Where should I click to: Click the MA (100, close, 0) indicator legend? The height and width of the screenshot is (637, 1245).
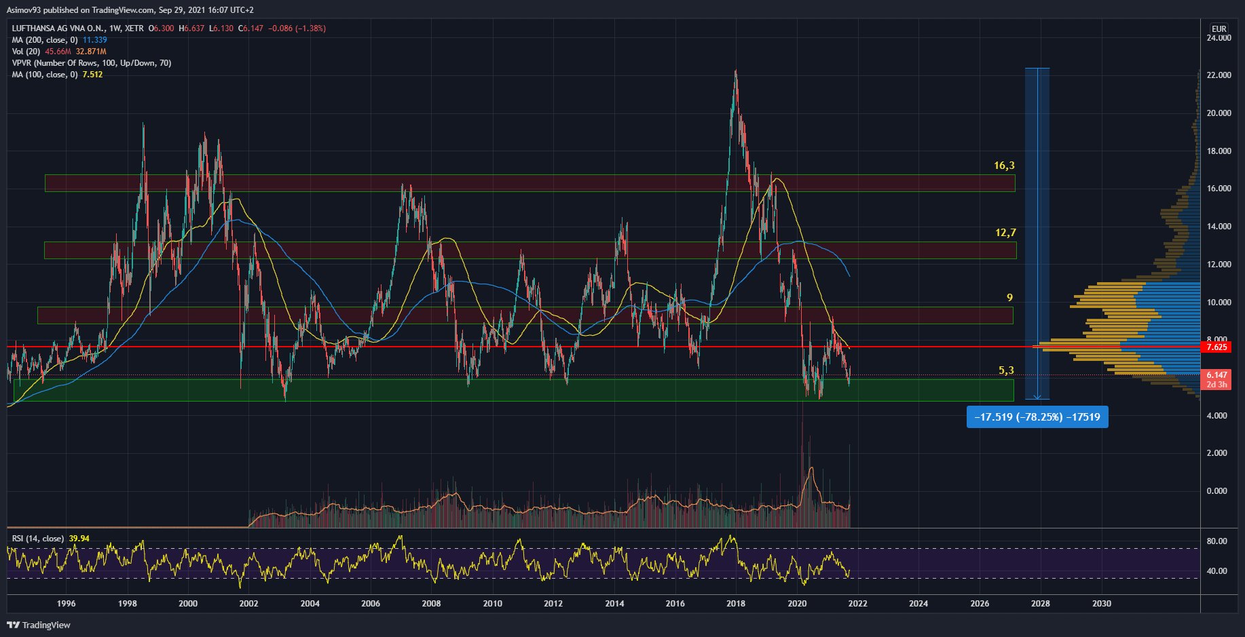point(45,75)
